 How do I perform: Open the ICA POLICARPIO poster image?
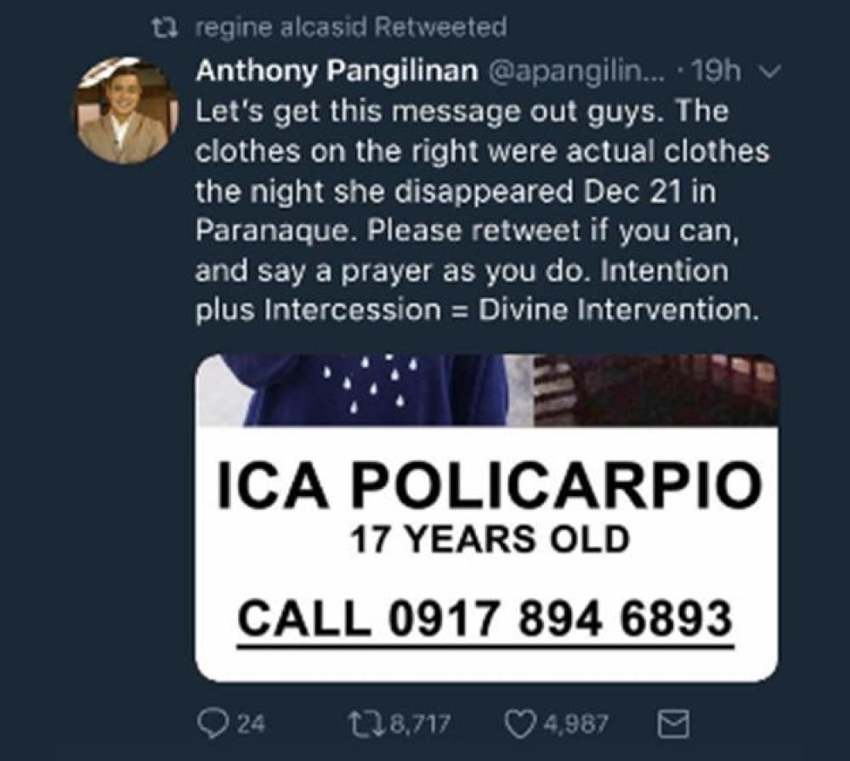pyautogui.click(x=486, y=518)
